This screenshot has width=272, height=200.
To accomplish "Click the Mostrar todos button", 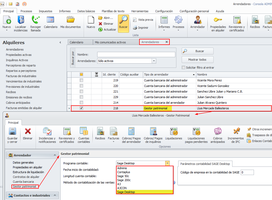I will click(197, 60).
